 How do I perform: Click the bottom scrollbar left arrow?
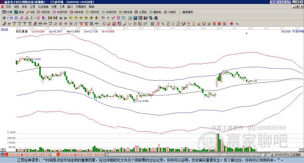click(x=107, y=155)
